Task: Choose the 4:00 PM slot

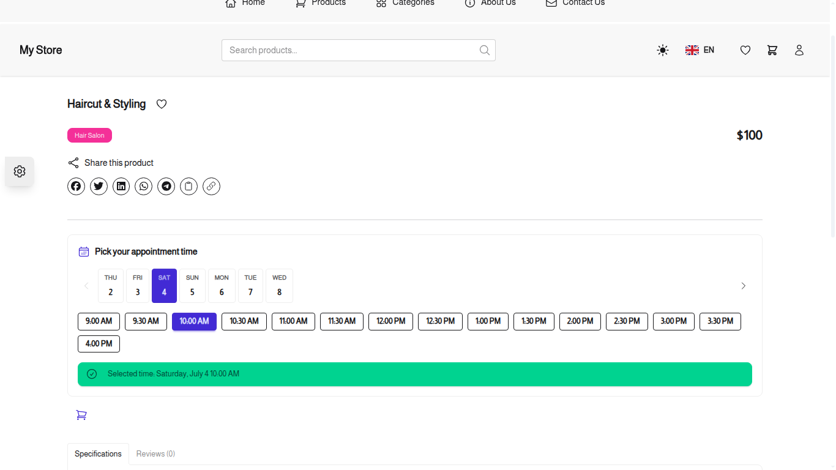Action: pyautogui.click(x=99, y=344)
